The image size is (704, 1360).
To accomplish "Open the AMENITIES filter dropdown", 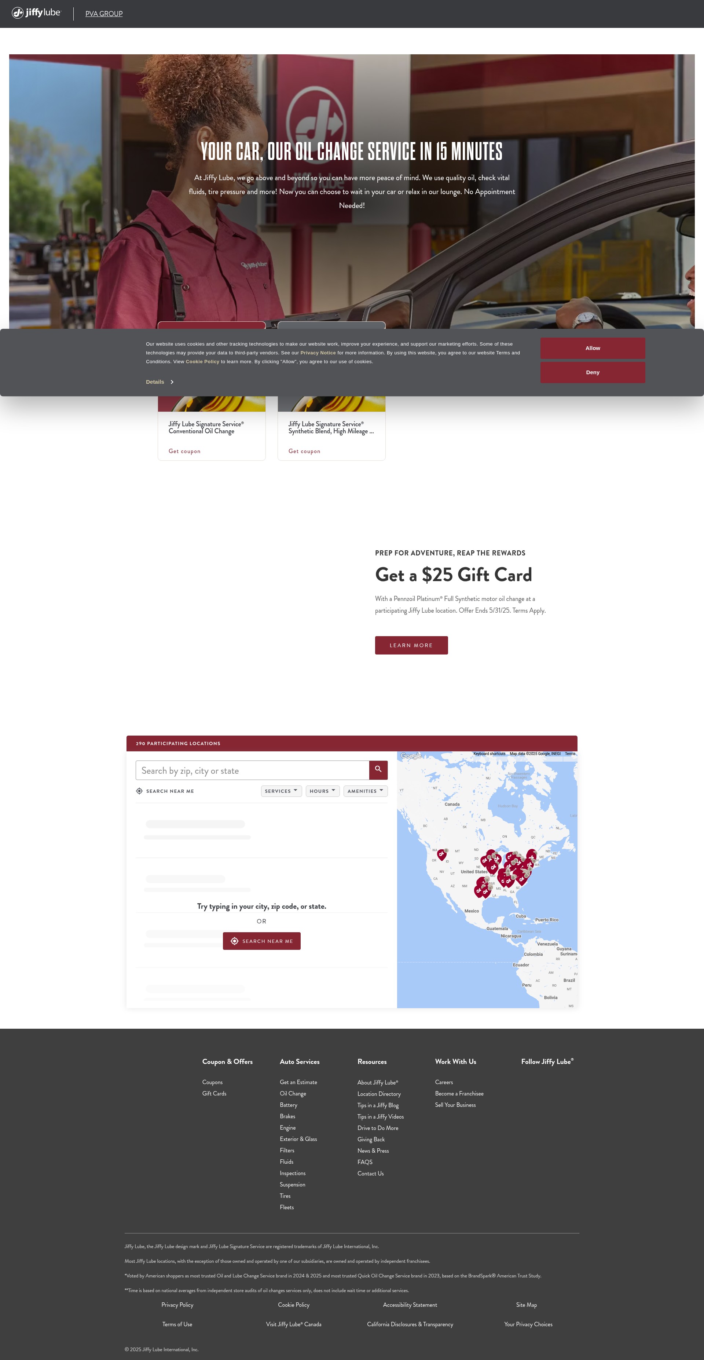I will click(x=365, y=791).
